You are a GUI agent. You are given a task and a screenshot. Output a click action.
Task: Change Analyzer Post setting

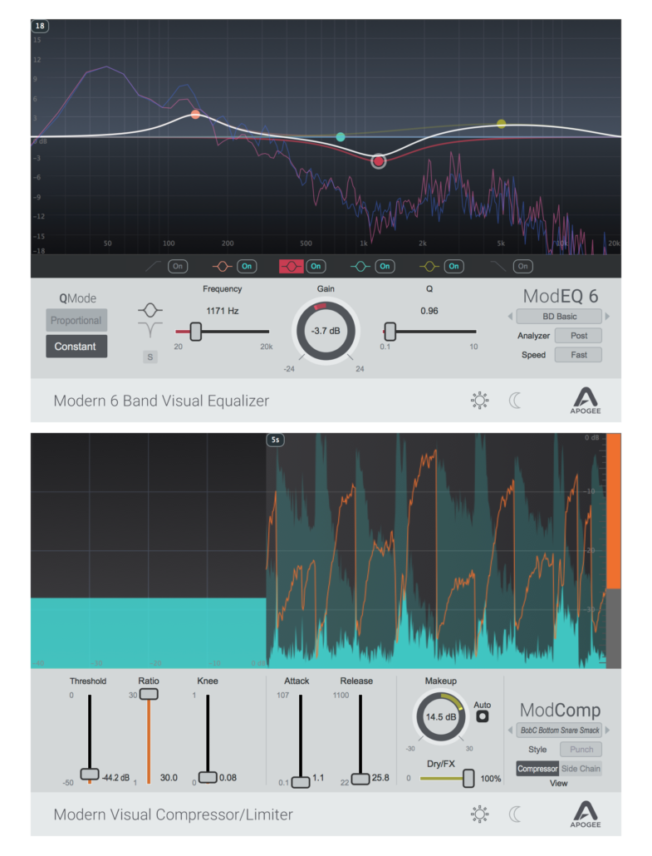click(x=578, y=336)
